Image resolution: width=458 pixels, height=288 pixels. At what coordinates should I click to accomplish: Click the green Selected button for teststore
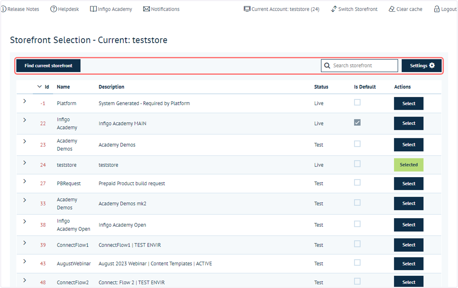pos(409,165)
